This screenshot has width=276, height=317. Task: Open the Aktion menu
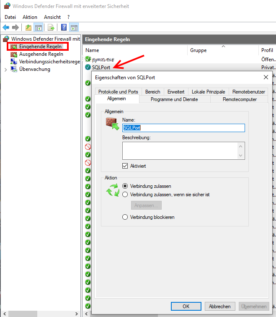click(x=30, y=17)
